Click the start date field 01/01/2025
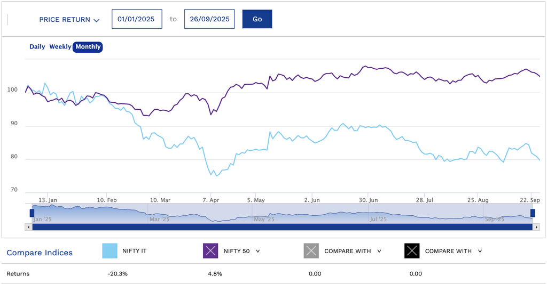The width and height of the screenshot is (547, 284). pyautogui.click(x=136, y=19)
